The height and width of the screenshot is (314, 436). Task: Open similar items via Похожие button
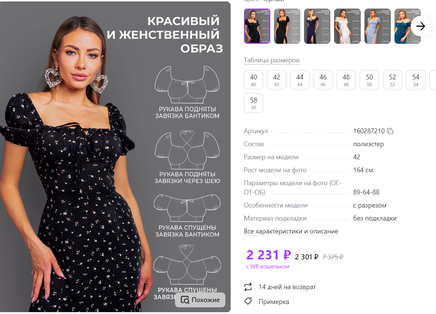click(x=200, y=300)
